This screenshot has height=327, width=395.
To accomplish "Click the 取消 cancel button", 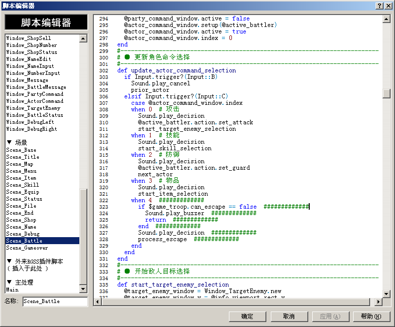I will click(x=289, y=317).
